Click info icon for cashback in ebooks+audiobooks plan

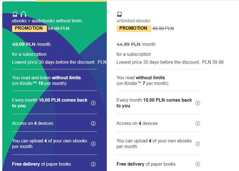click(x=93, y=103)
